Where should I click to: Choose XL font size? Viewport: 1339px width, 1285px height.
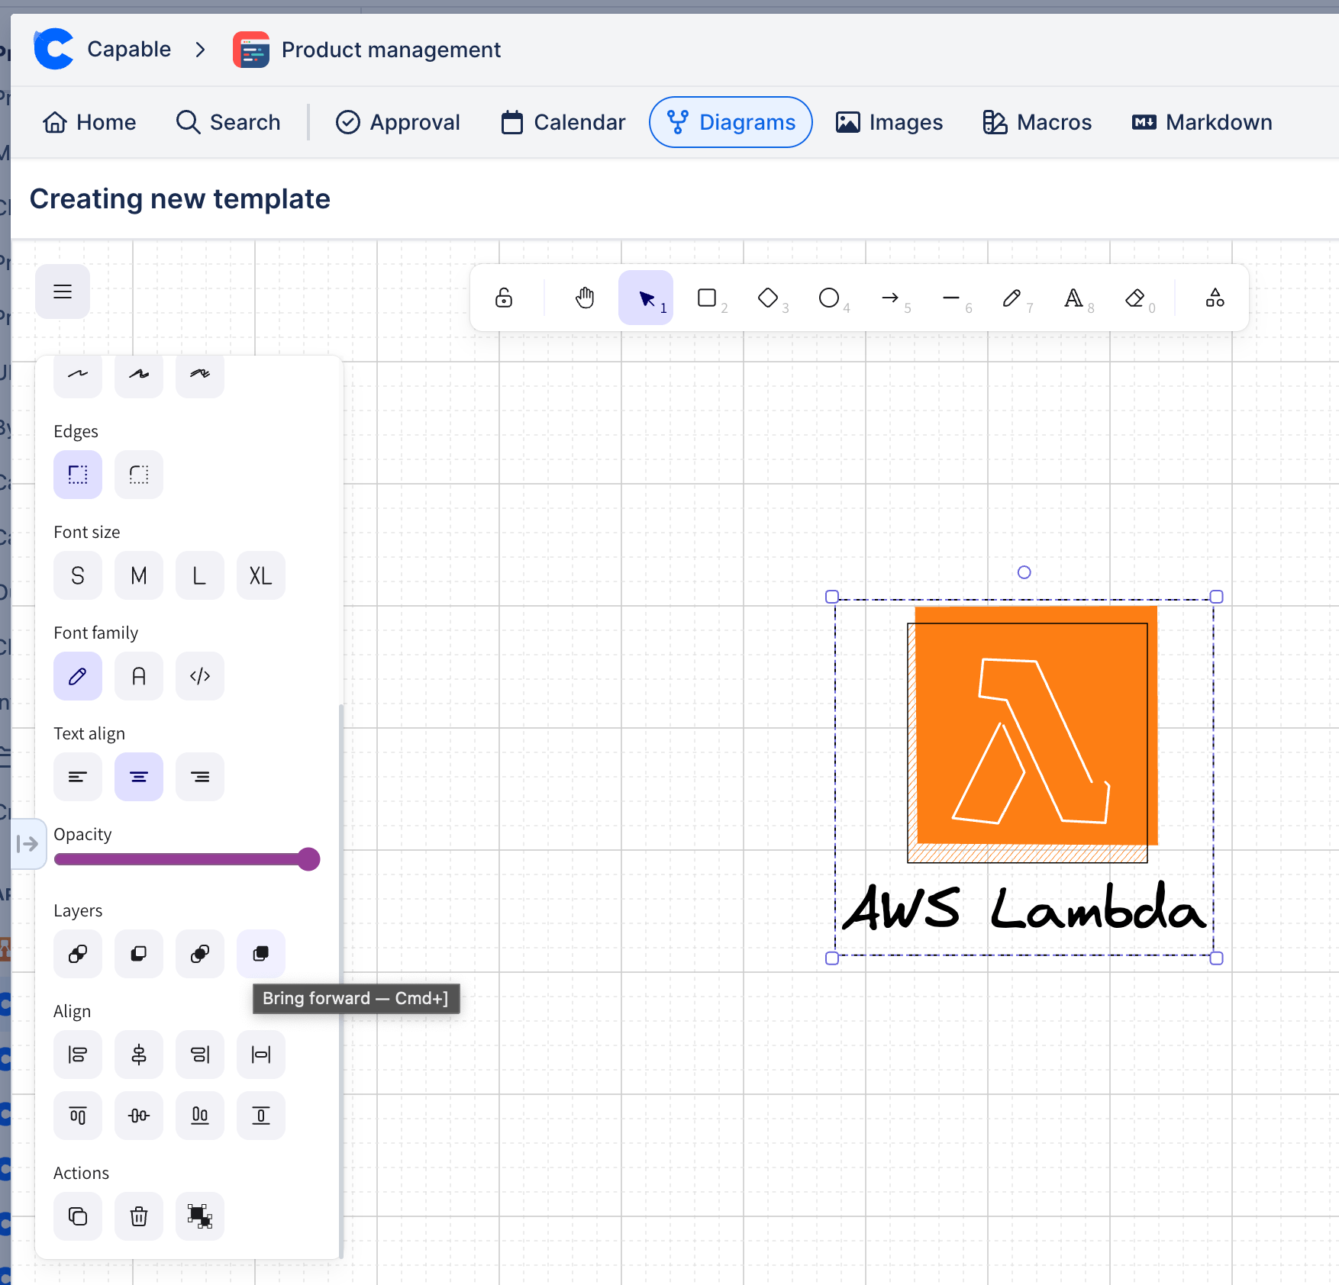tap(261, 575)
